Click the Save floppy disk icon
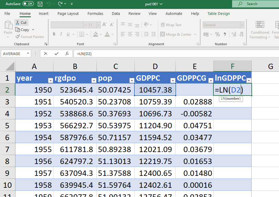 point(40,4)
